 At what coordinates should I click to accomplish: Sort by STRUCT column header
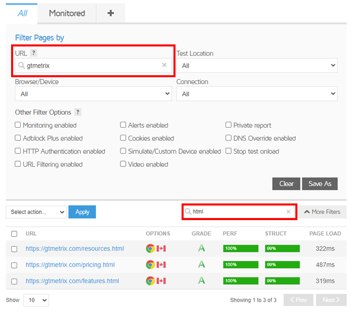(x=276, y=233)
